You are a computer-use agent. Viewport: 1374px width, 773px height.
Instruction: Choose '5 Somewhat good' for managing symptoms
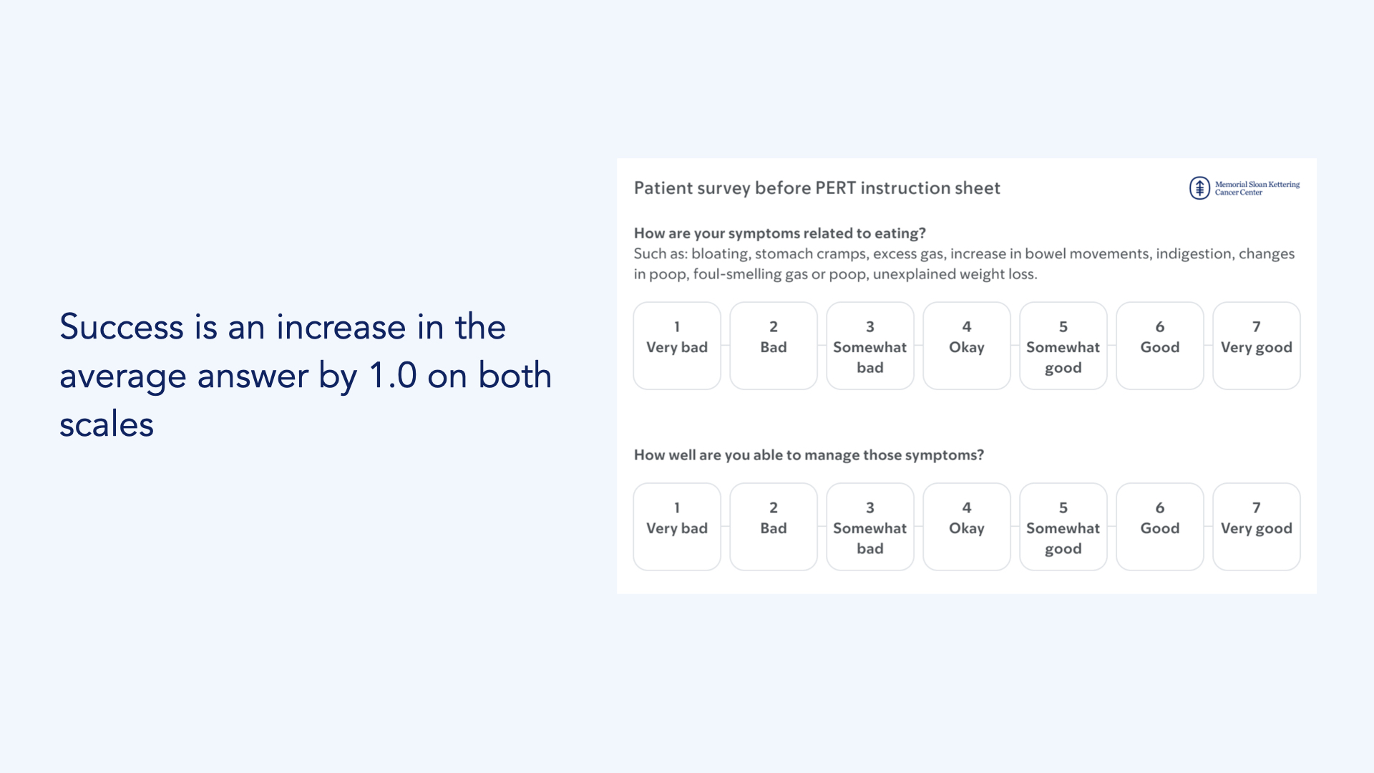click(1063, 527)
